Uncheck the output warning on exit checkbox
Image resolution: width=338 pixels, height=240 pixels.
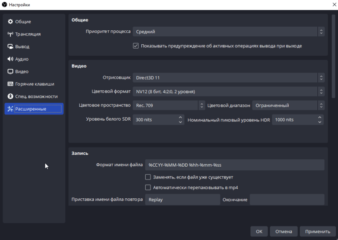(136, 46)
